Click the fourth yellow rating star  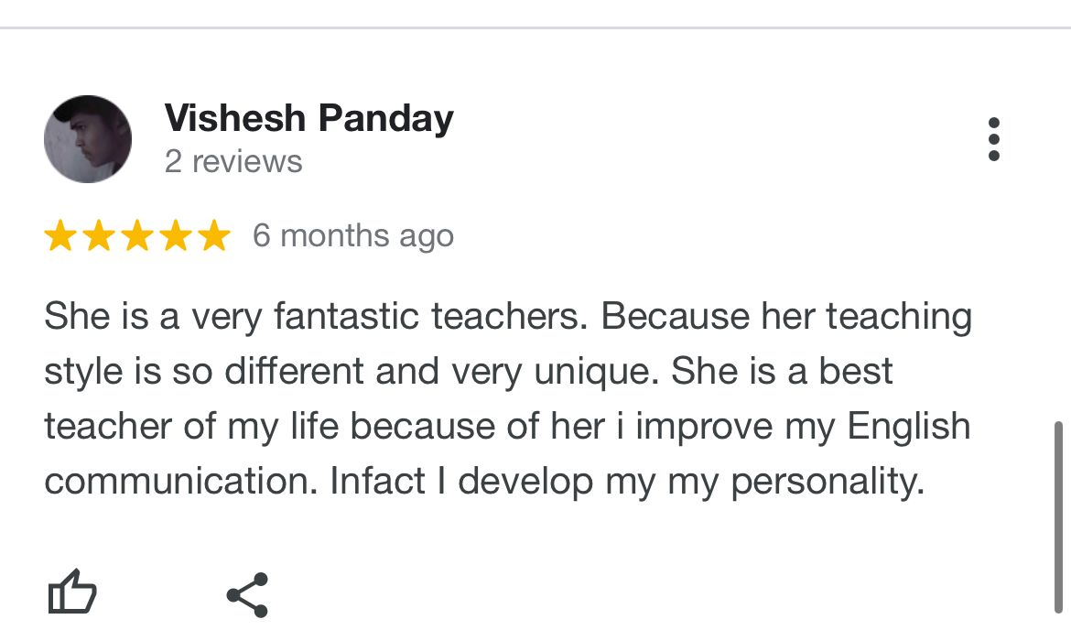[176, 236]
